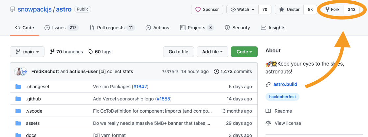Open the snowpackjs owner link
This screenshot has height=137, width=368.
click(35, 10)
